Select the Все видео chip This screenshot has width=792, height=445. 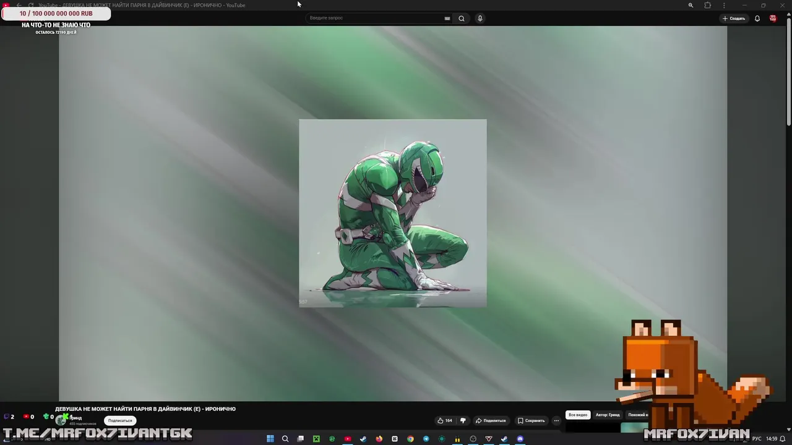point(578,415)
